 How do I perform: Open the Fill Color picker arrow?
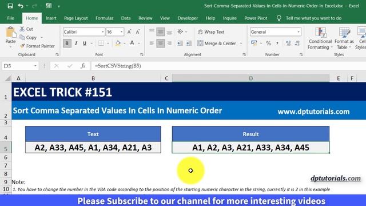pos(125,43)
